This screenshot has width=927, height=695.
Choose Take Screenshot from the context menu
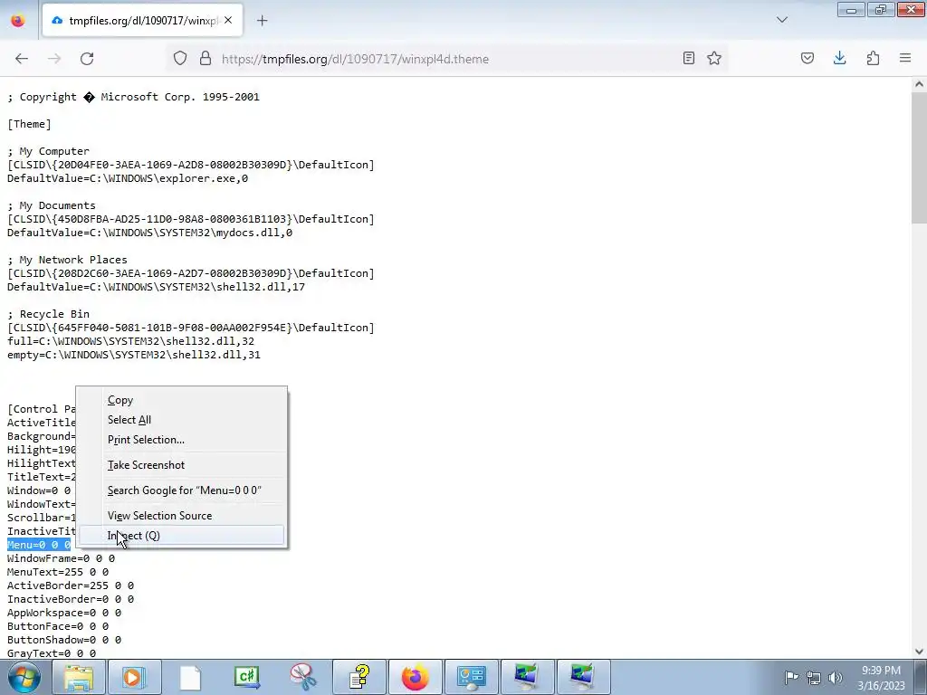181,465
